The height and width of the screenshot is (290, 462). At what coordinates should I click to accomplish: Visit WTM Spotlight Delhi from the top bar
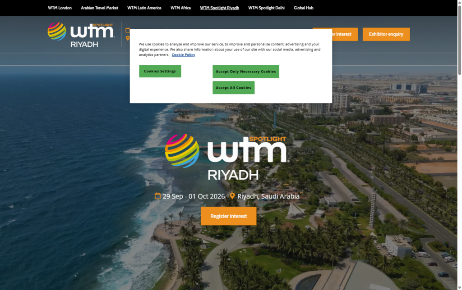click(x=266, y=8)
